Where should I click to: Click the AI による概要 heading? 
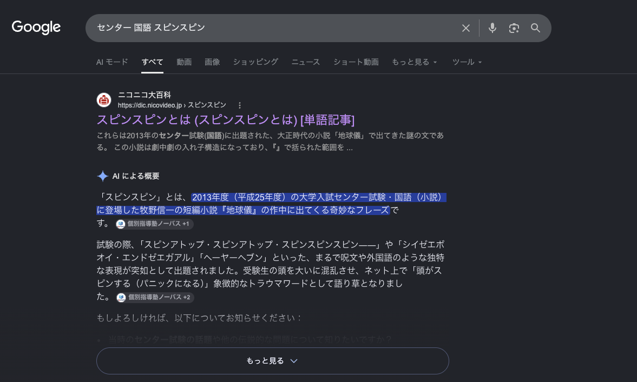(136, 176)
